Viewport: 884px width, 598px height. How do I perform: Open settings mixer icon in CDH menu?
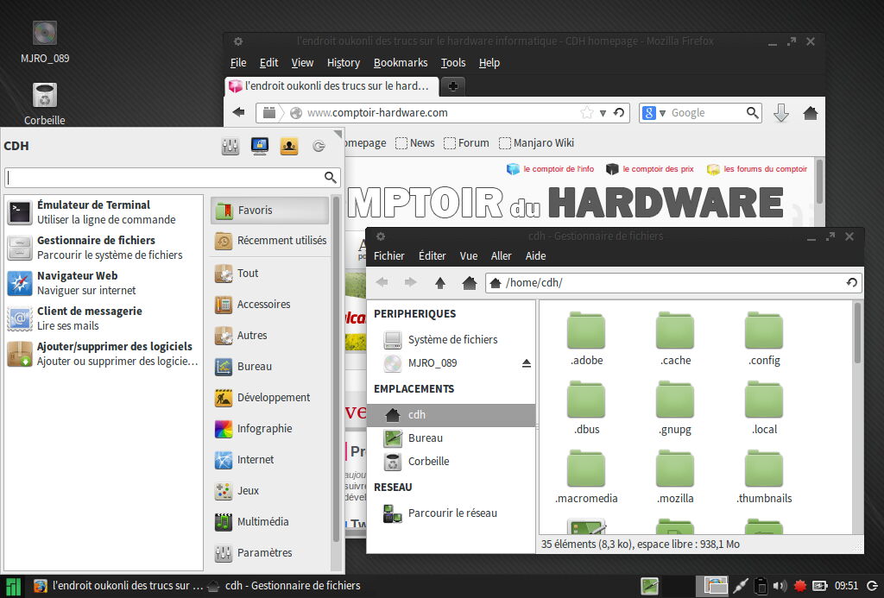pyautogui.click(x=230, y=147)
